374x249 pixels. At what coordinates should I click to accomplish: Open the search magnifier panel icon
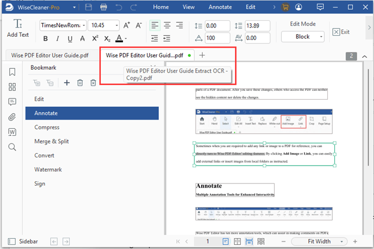12,147
